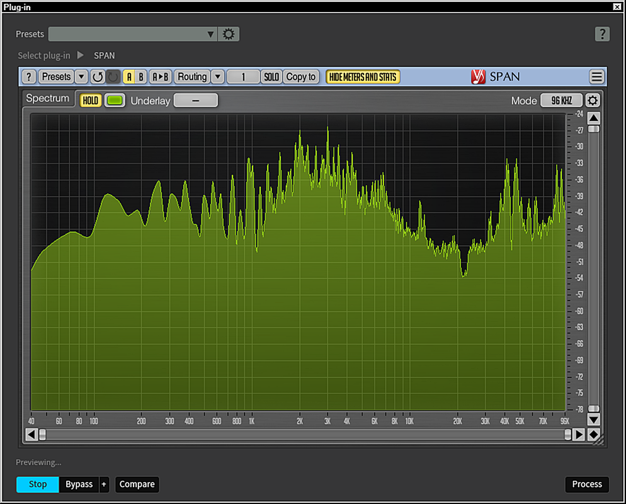Click the host help question mark button
This screenshot has width=626, height=504.
point(602,34)
